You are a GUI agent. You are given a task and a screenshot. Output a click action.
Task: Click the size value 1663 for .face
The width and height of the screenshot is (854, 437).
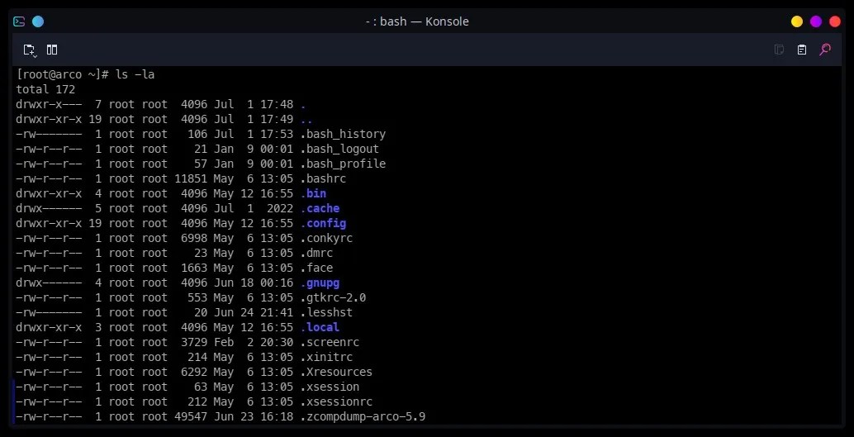tap(194, 268)
